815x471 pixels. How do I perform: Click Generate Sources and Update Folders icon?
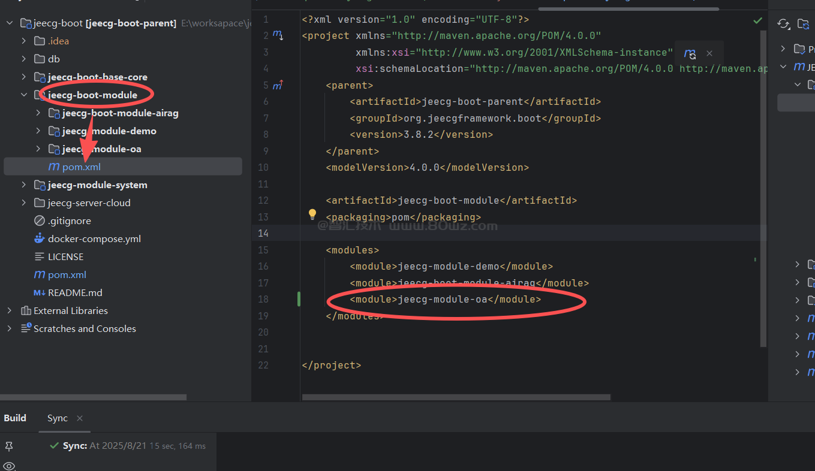(x=804, y=24)
